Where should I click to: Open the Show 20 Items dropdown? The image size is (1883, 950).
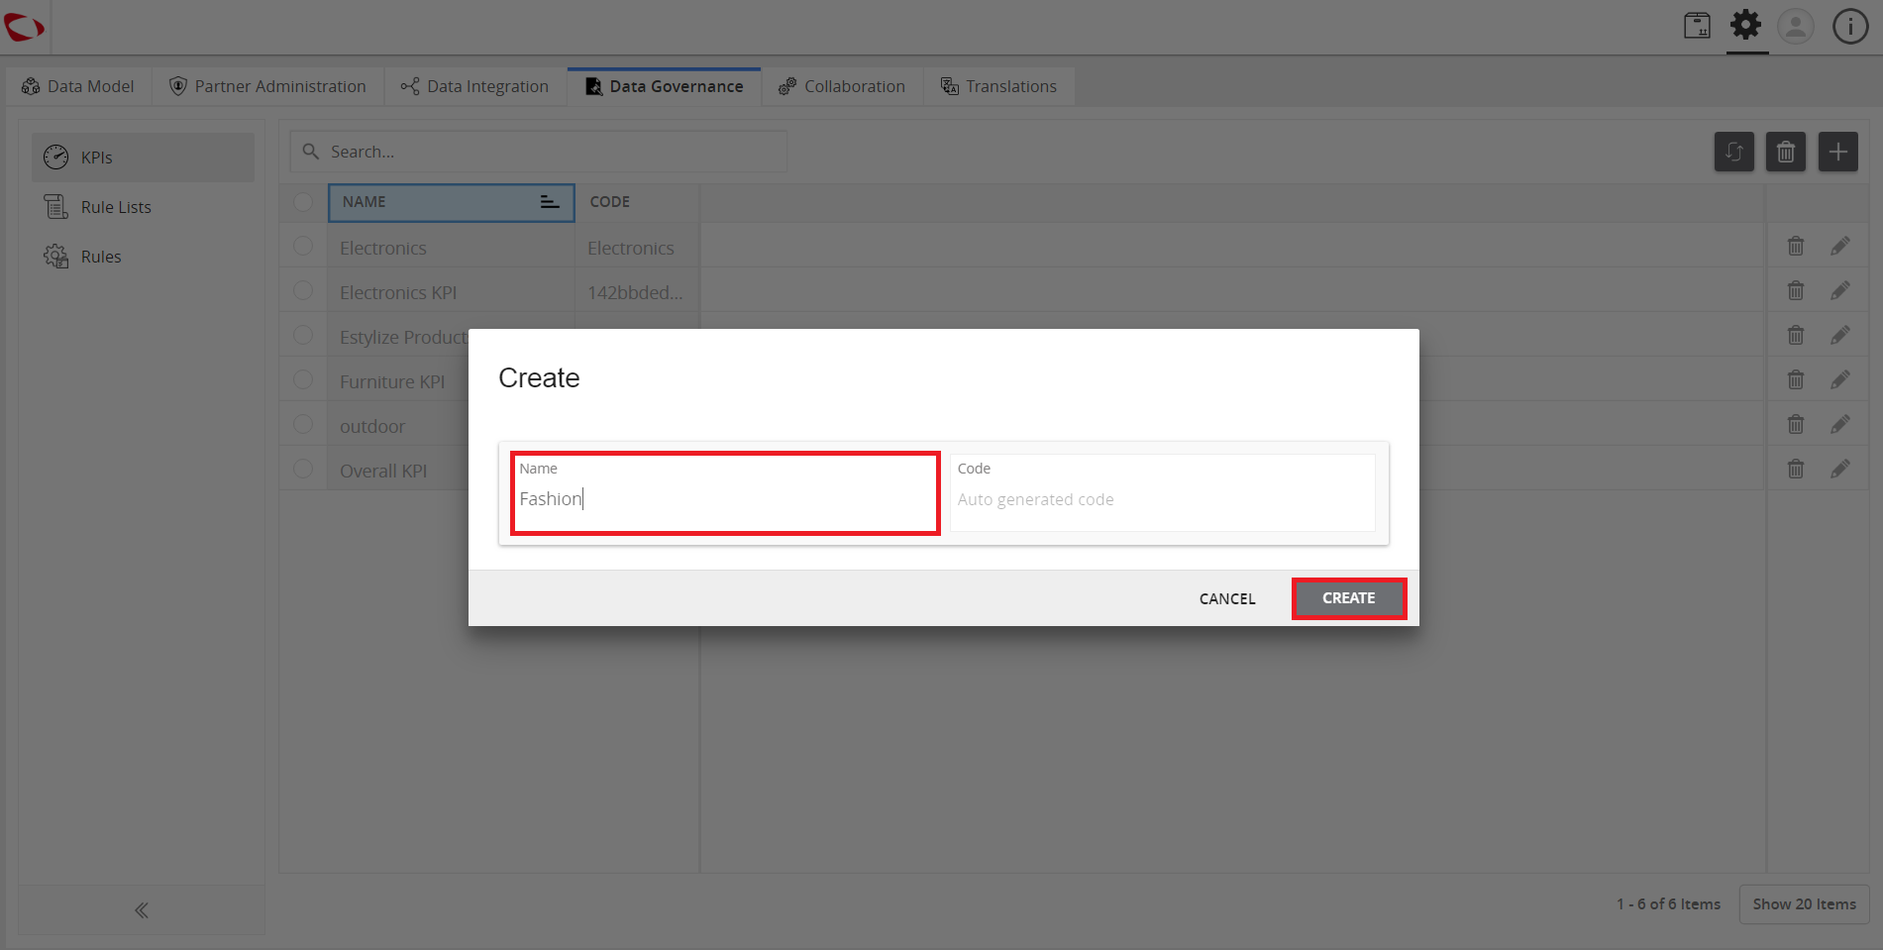point(1804,904)
